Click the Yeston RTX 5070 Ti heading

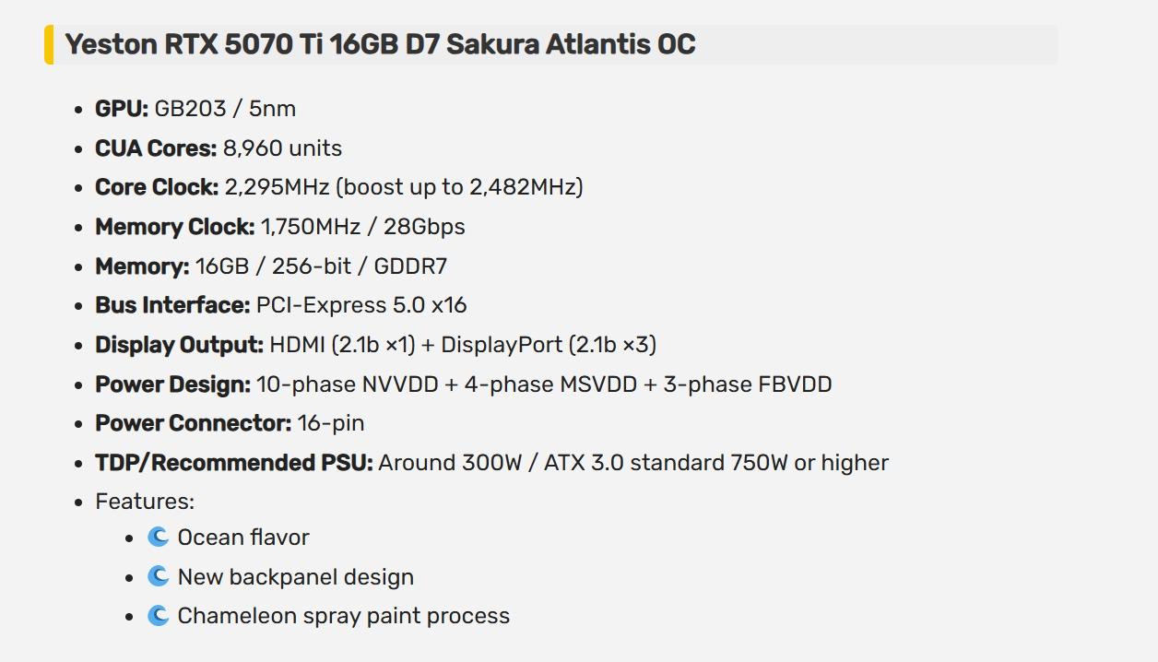coord(380,44)
